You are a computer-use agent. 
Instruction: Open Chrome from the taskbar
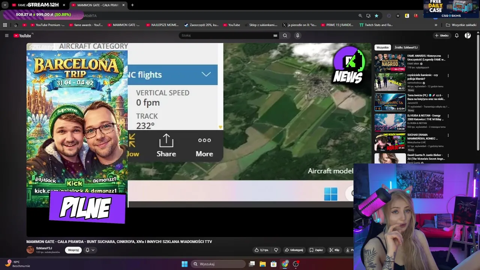pos(285,264)
